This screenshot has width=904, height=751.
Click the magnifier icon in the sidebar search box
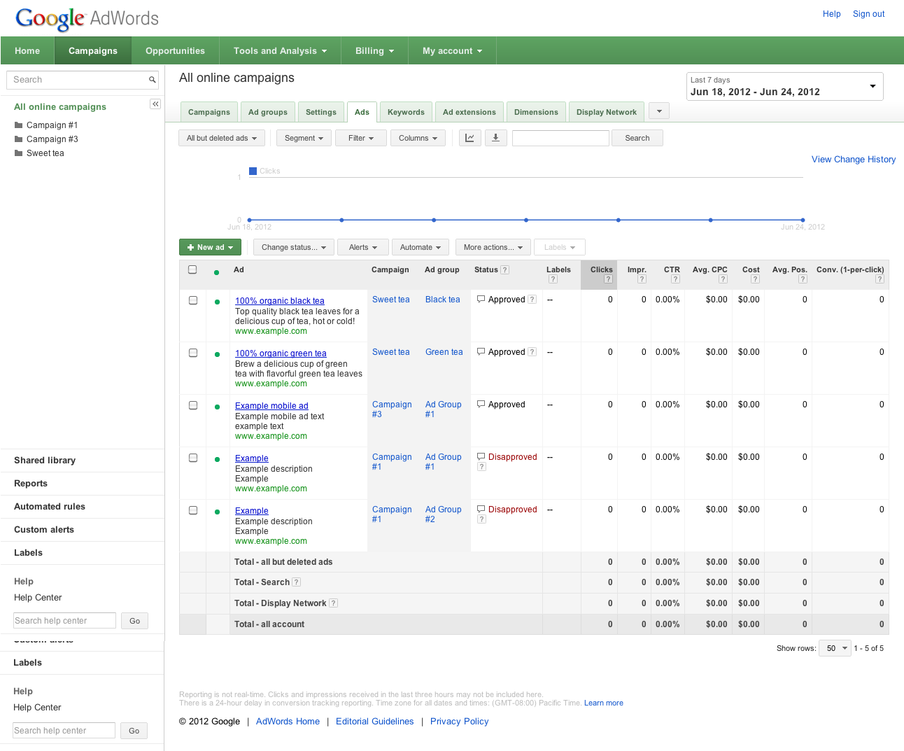(x=152, y=80)
